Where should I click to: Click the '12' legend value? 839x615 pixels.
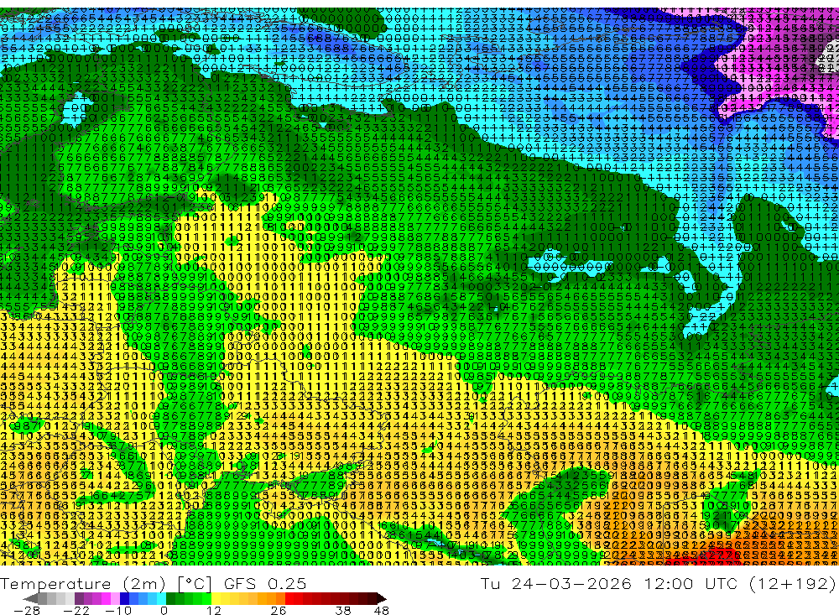coord(214,610)
